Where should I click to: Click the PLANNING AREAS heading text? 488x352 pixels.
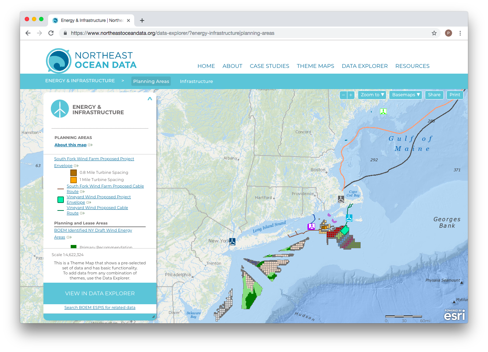73,138
